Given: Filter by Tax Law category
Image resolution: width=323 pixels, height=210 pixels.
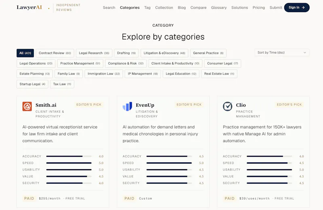Looking at the screenshot, I should (x=62, y=84).
